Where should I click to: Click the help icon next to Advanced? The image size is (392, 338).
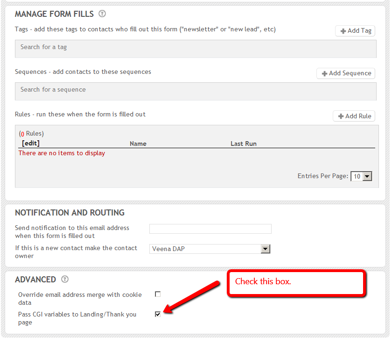[65, 280]
